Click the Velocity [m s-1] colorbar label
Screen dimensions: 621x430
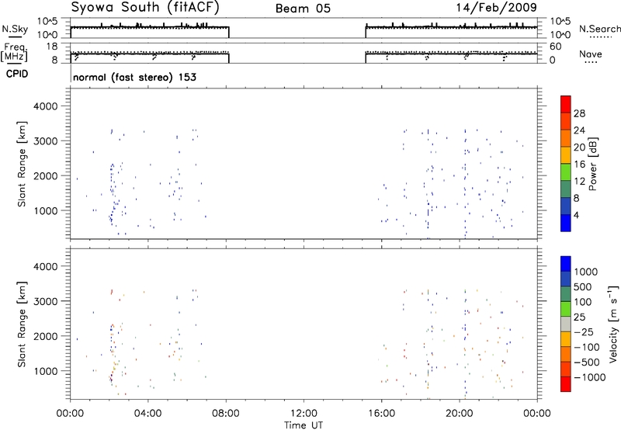[613, 324]
